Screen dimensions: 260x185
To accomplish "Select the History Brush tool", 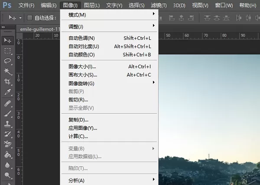I will [8, 134].
